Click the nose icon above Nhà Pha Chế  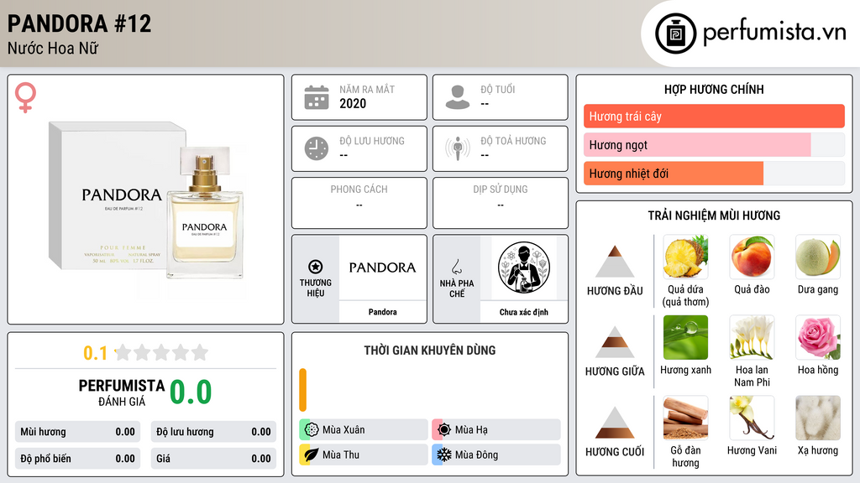click(456, 267)
